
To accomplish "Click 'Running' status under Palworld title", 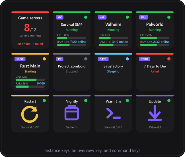I will (x=155, y=30).
